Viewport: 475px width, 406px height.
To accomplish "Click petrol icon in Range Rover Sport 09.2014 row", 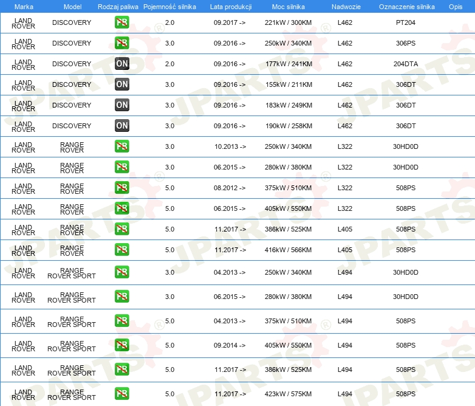I will pos(121,345).
